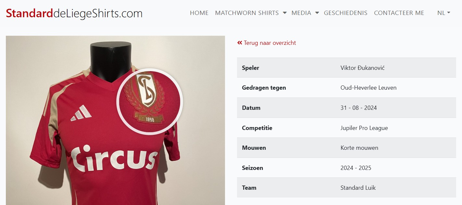Click the MATCHWORN SHIRTS menu label
Viewport: 462px width, 205px height.
click(247, 13)
